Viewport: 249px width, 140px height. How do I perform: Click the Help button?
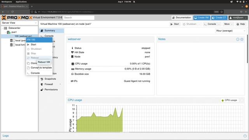coord(240,24)
